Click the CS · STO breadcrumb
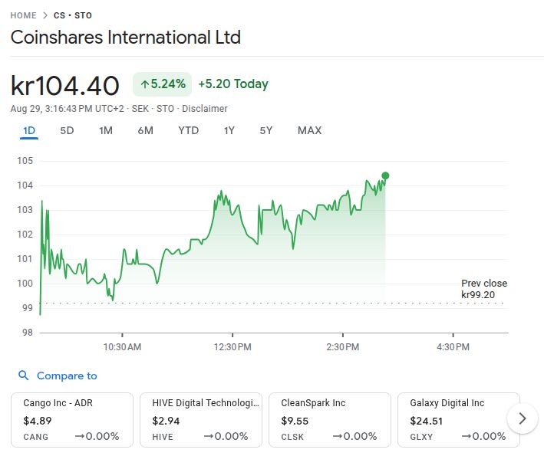Viewport: 544px width, 456px height. coord(73,15)
